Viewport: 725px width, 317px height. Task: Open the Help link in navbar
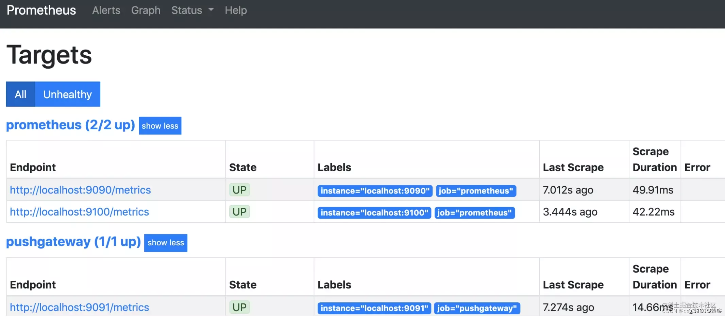tap(236, 10)
